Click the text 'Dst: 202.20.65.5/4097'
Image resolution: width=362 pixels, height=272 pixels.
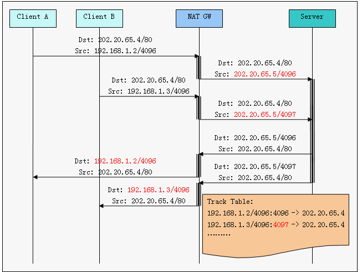coord(255,167)
